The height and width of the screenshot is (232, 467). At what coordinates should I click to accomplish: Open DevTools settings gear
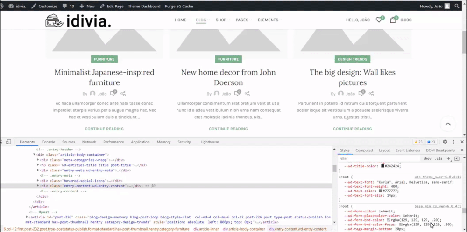[x=445, y=142]
